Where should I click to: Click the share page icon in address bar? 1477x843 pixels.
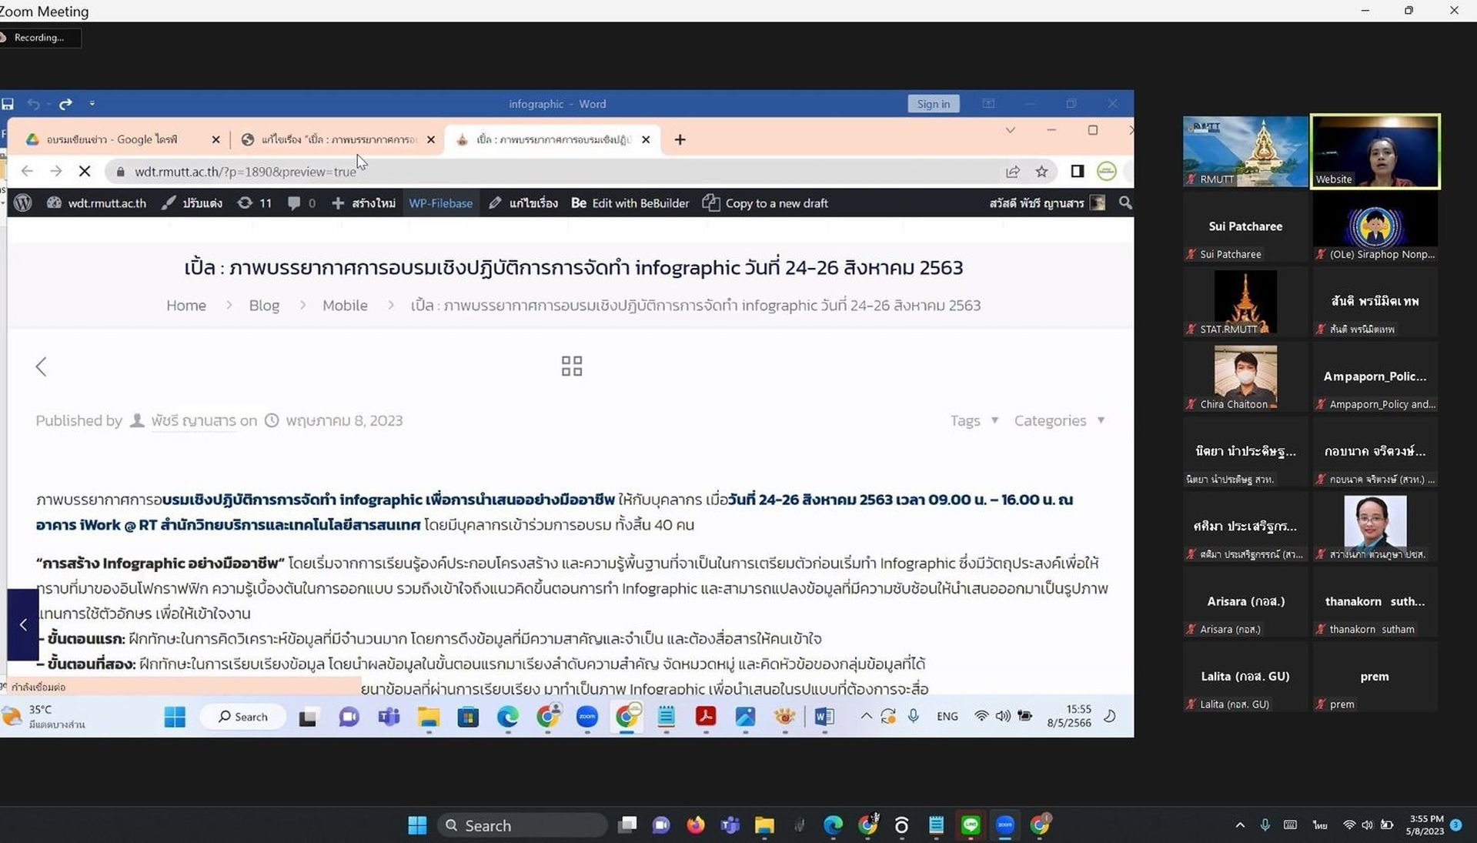click(x=1013, y=172)
